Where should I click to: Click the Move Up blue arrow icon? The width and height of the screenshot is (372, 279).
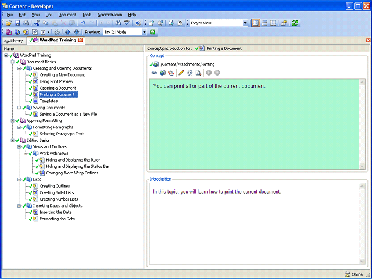coord(67,32)
